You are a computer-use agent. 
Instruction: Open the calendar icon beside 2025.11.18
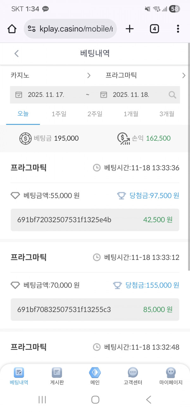coord(104,94)
